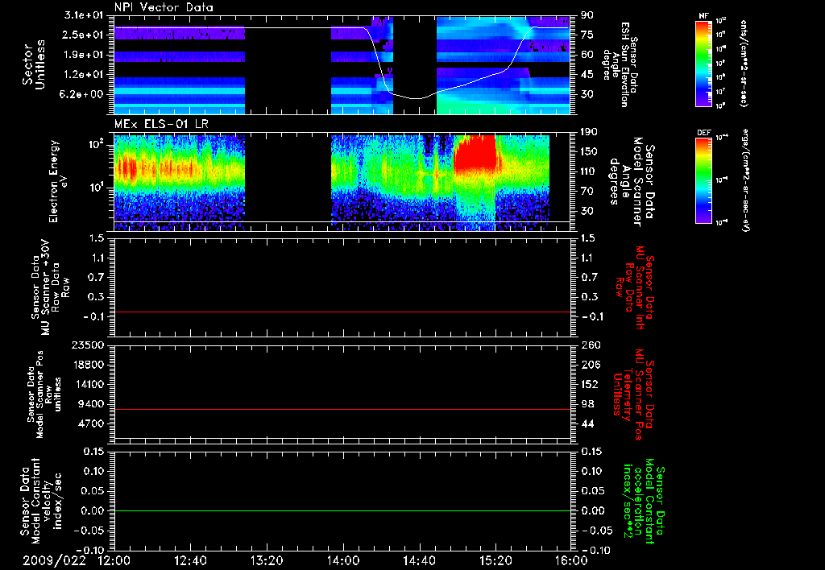Screen dimensions: 825x570
Task: Click the Electron Energy eV axis label
Action: click(57, 181)
